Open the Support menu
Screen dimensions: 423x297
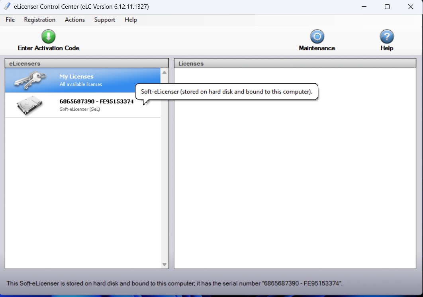105,20
